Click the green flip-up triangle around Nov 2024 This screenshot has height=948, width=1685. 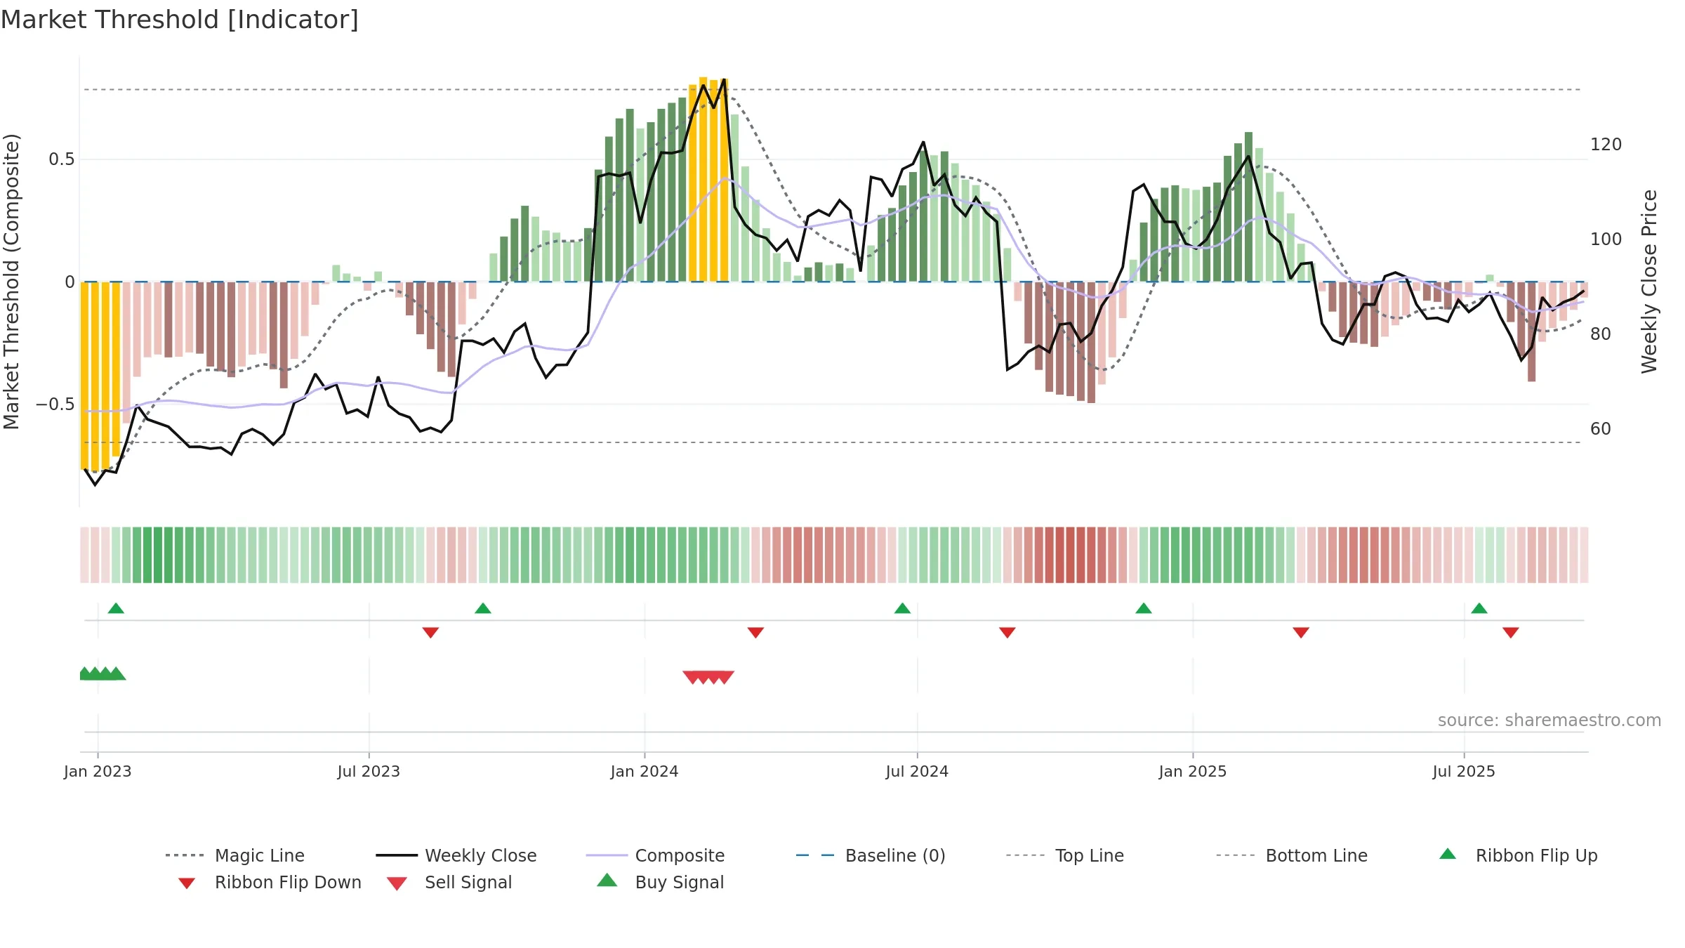tap(1144, 608)
